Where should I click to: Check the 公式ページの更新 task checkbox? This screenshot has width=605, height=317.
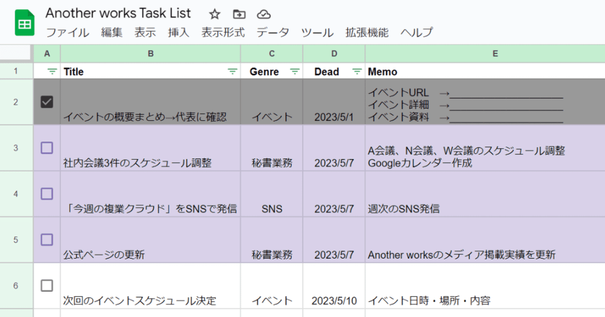(46, 239)
